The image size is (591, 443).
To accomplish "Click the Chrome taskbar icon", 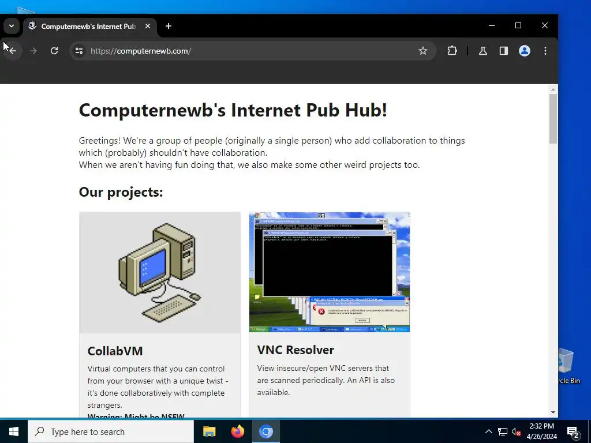I will click(x=265, y=431).
